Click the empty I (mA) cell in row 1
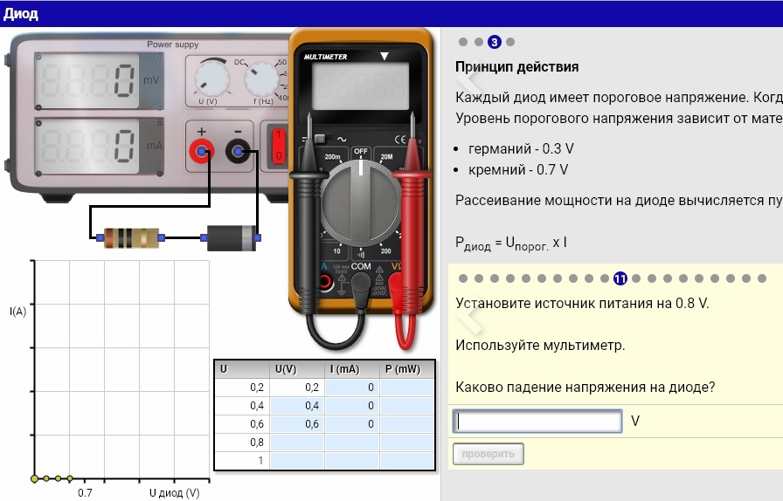The height and width of the screenshot is (501, 783). (352, 461)
